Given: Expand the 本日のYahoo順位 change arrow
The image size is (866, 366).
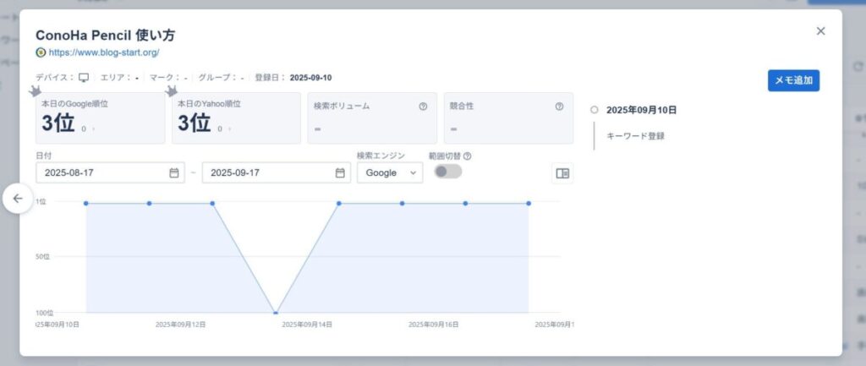Looking at the screenshot, I should [x=229, y=129].
